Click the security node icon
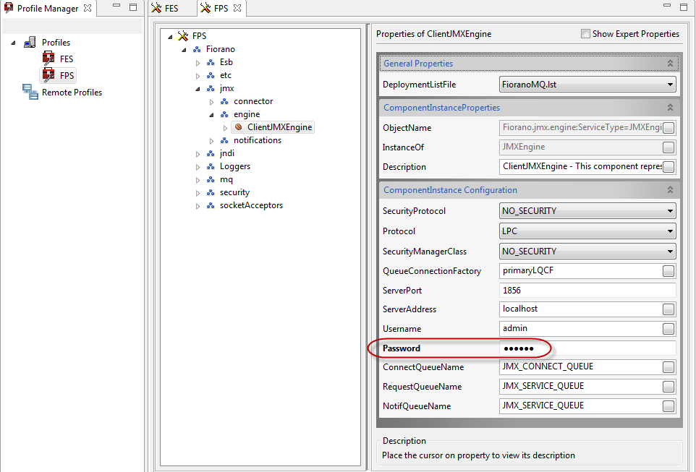The width and height of the screenshot is (696, 472). point(211,192)
